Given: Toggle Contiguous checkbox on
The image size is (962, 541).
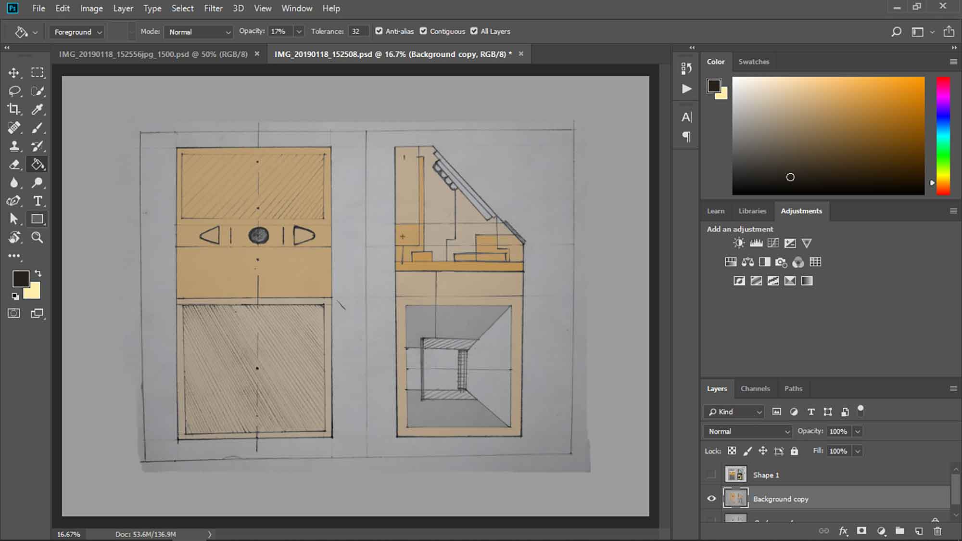Looking at the screenshot, I should click(423, 30).
